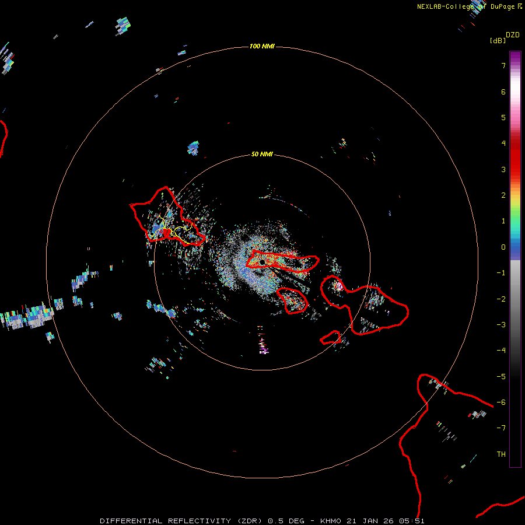Click the -5 value on the scale

click(501, 377)
